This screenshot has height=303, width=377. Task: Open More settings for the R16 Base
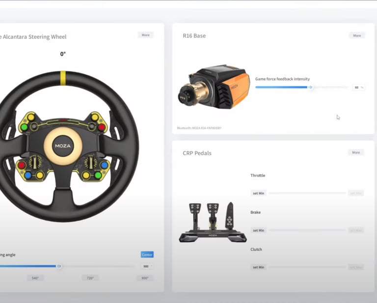point(357,35)
